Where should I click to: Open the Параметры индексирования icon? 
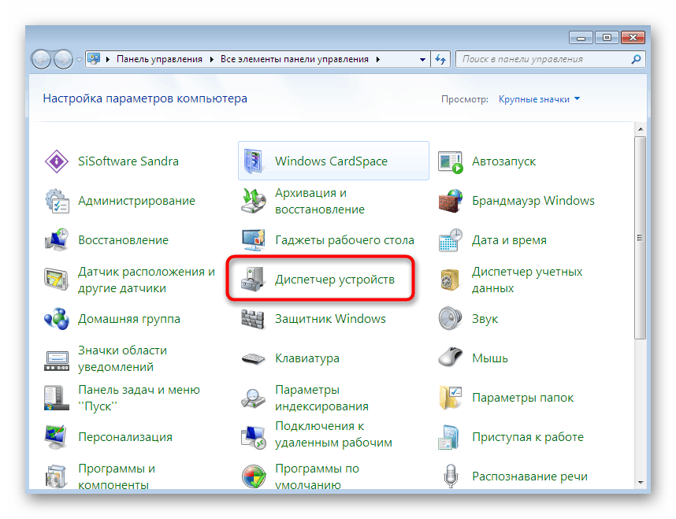253,398
